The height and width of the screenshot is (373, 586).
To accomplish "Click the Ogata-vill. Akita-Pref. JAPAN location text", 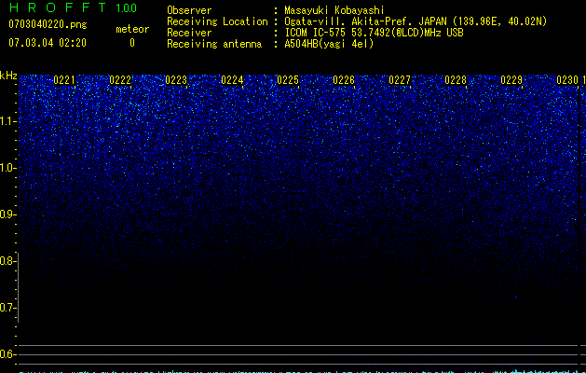I will pyautogui.click(x=416, y=21).
